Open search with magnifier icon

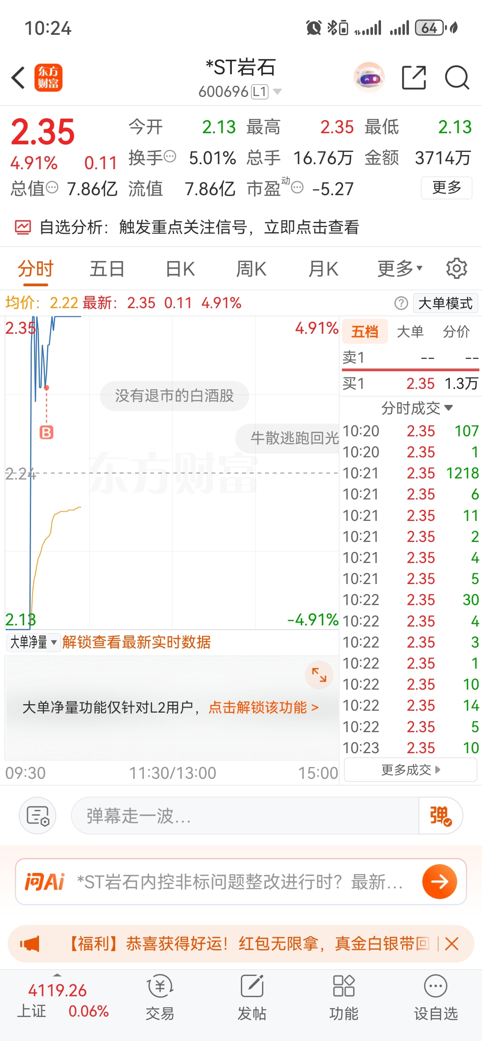coord(457,77)
